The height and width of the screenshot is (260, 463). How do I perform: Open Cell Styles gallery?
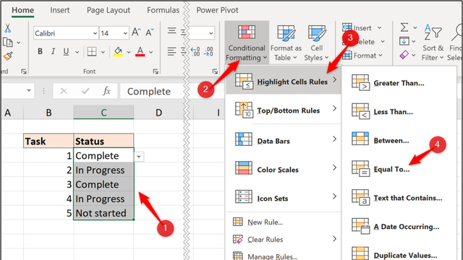pyautogui.click(x=317, y=43)
